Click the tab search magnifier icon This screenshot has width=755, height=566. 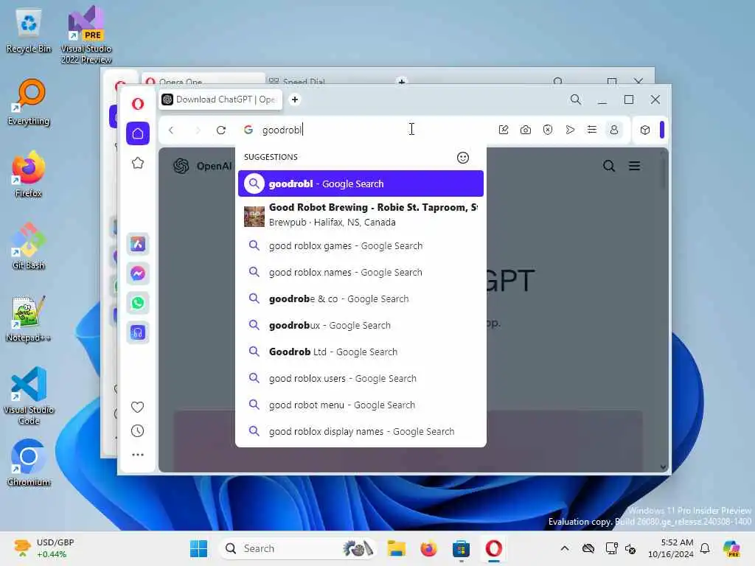pyautogui.click(x=575, y=99)
